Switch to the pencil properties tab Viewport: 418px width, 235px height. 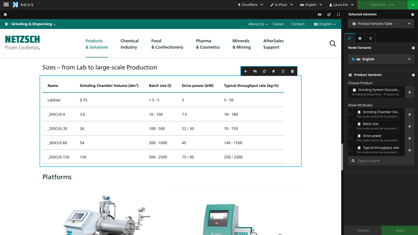point(349,38)
